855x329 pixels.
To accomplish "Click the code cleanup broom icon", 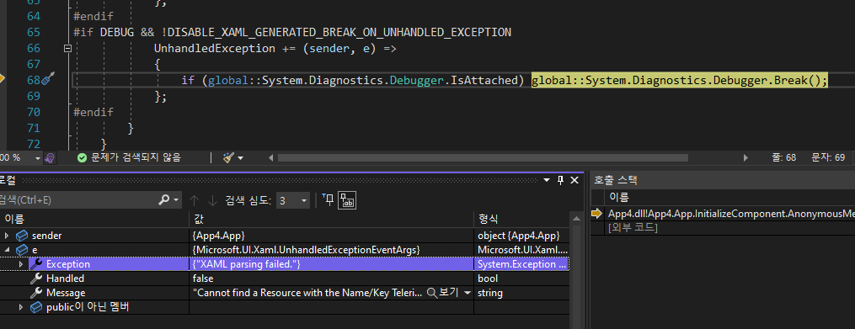I will point(228,158).
